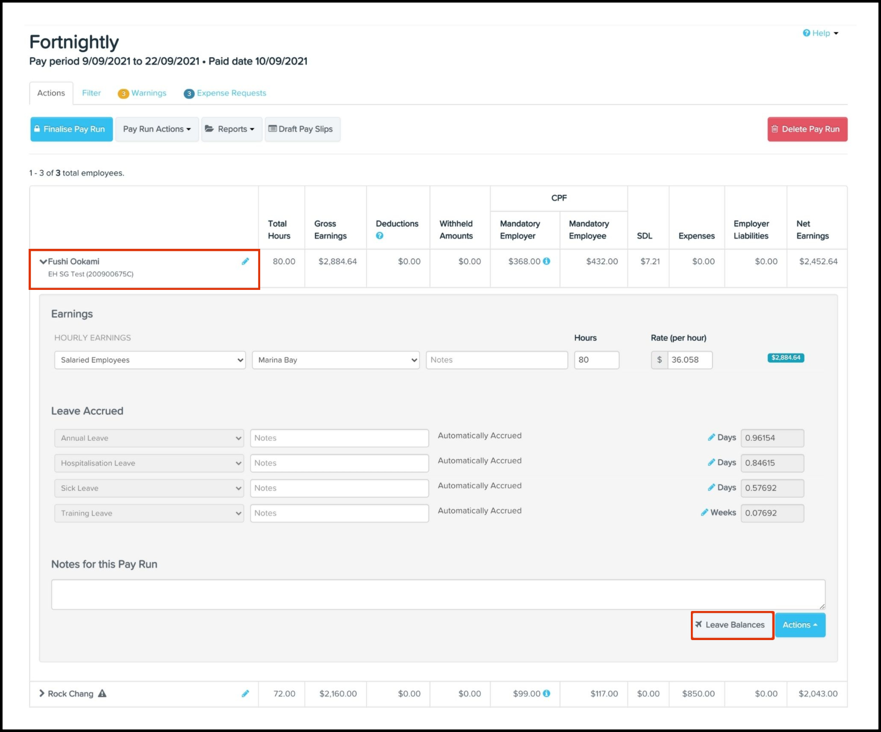
Task: Expand Rock Chang employee row
Action: 42,693
